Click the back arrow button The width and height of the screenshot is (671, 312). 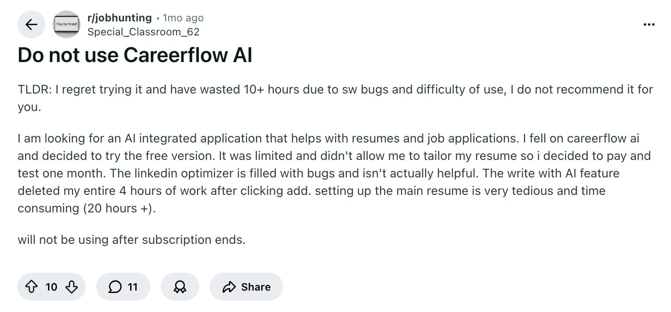[x=31, y=24]
